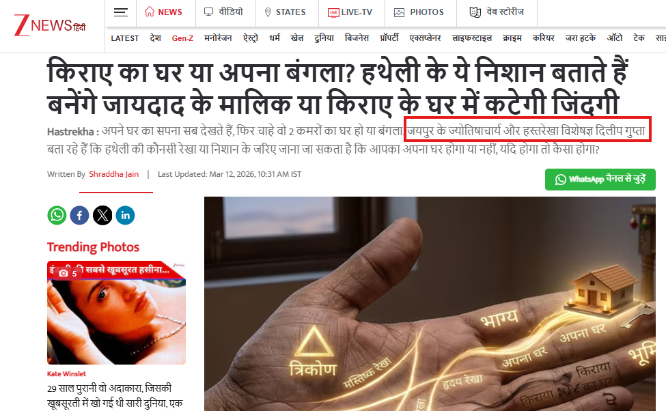The height and width of the screenshot is (411, 666).
Task: Share article on X icon
Action: [x=102, y=215]
